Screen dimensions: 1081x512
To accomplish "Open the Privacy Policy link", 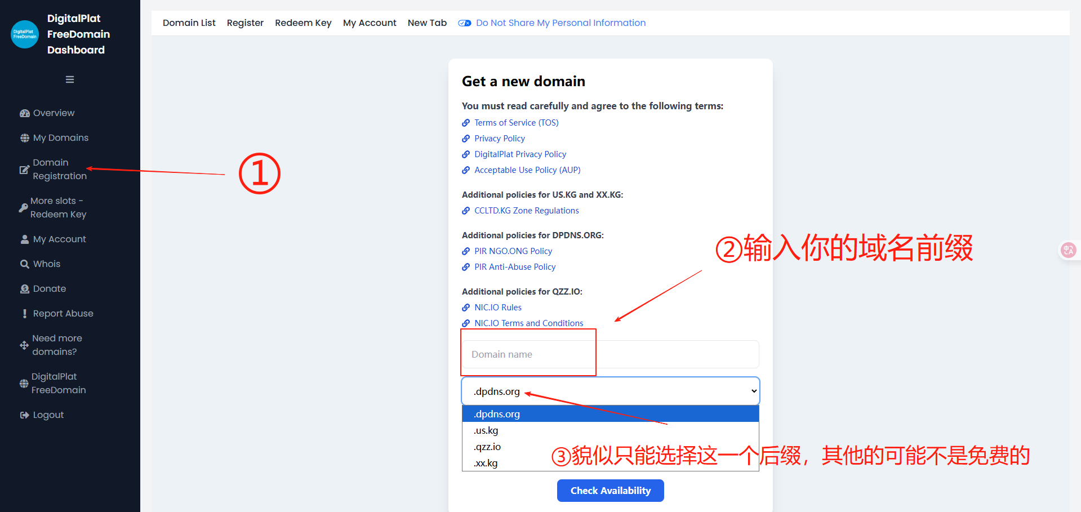I will [x=500, y=139].
